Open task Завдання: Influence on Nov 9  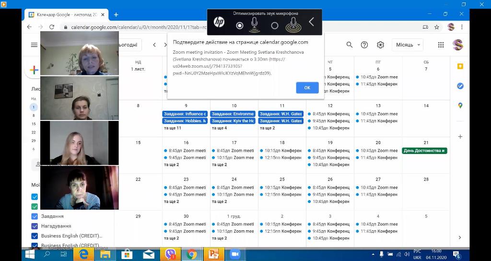click(185, 114)
